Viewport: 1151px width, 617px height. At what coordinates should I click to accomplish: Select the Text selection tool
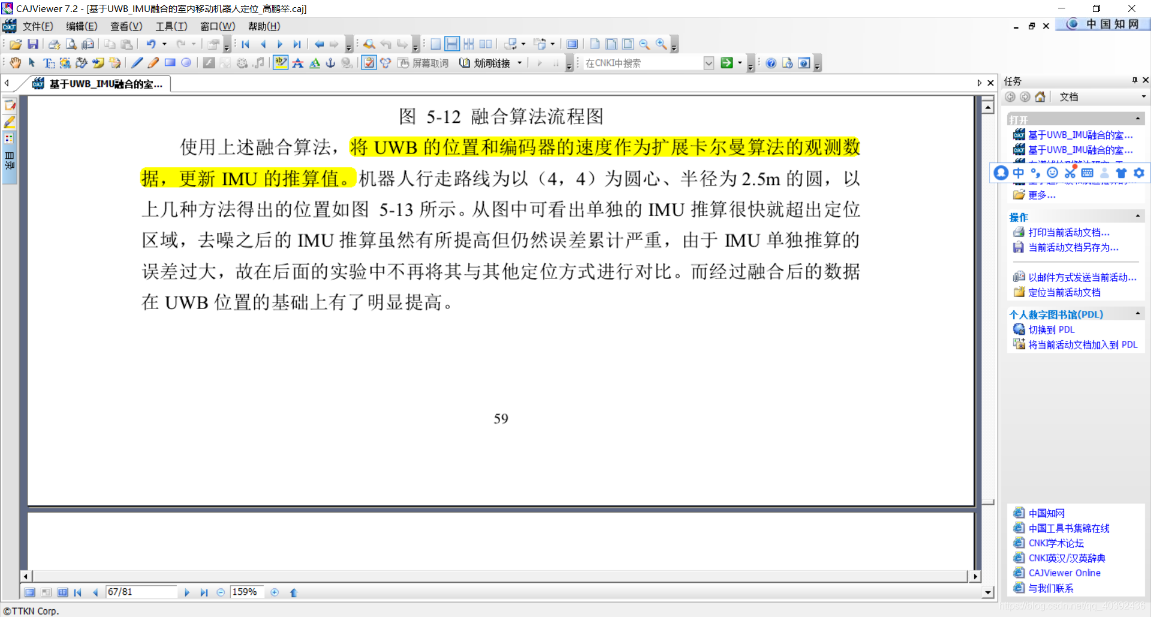pos(49,63)
